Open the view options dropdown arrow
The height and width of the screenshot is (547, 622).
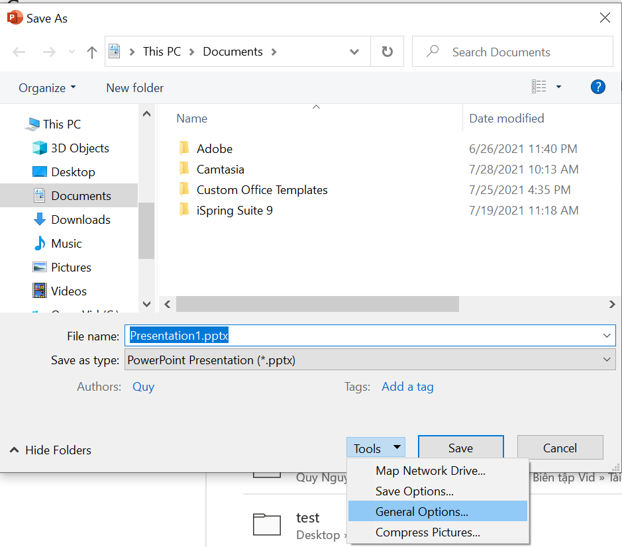tap(558, 87)
